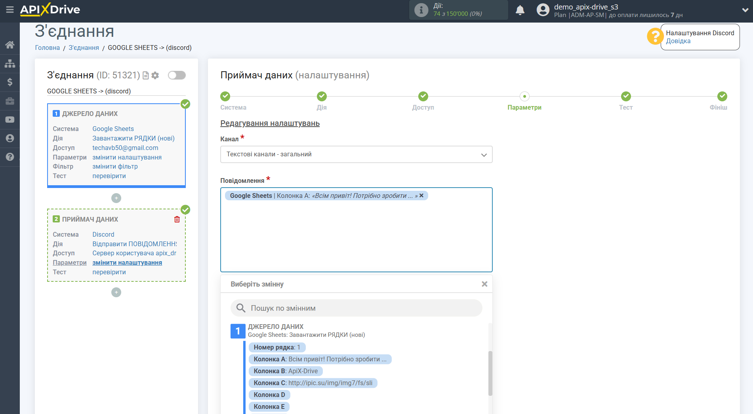Click techavb50@gmail.com access link
The image size is (753, 414).
(125, 148)
